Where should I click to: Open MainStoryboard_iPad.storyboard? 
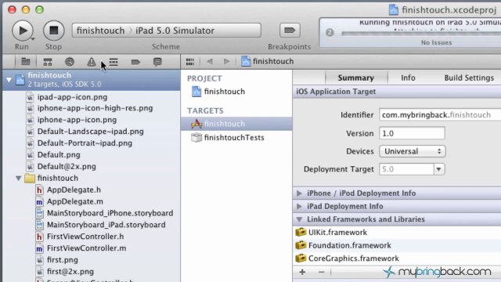click(x=106, y=225)
